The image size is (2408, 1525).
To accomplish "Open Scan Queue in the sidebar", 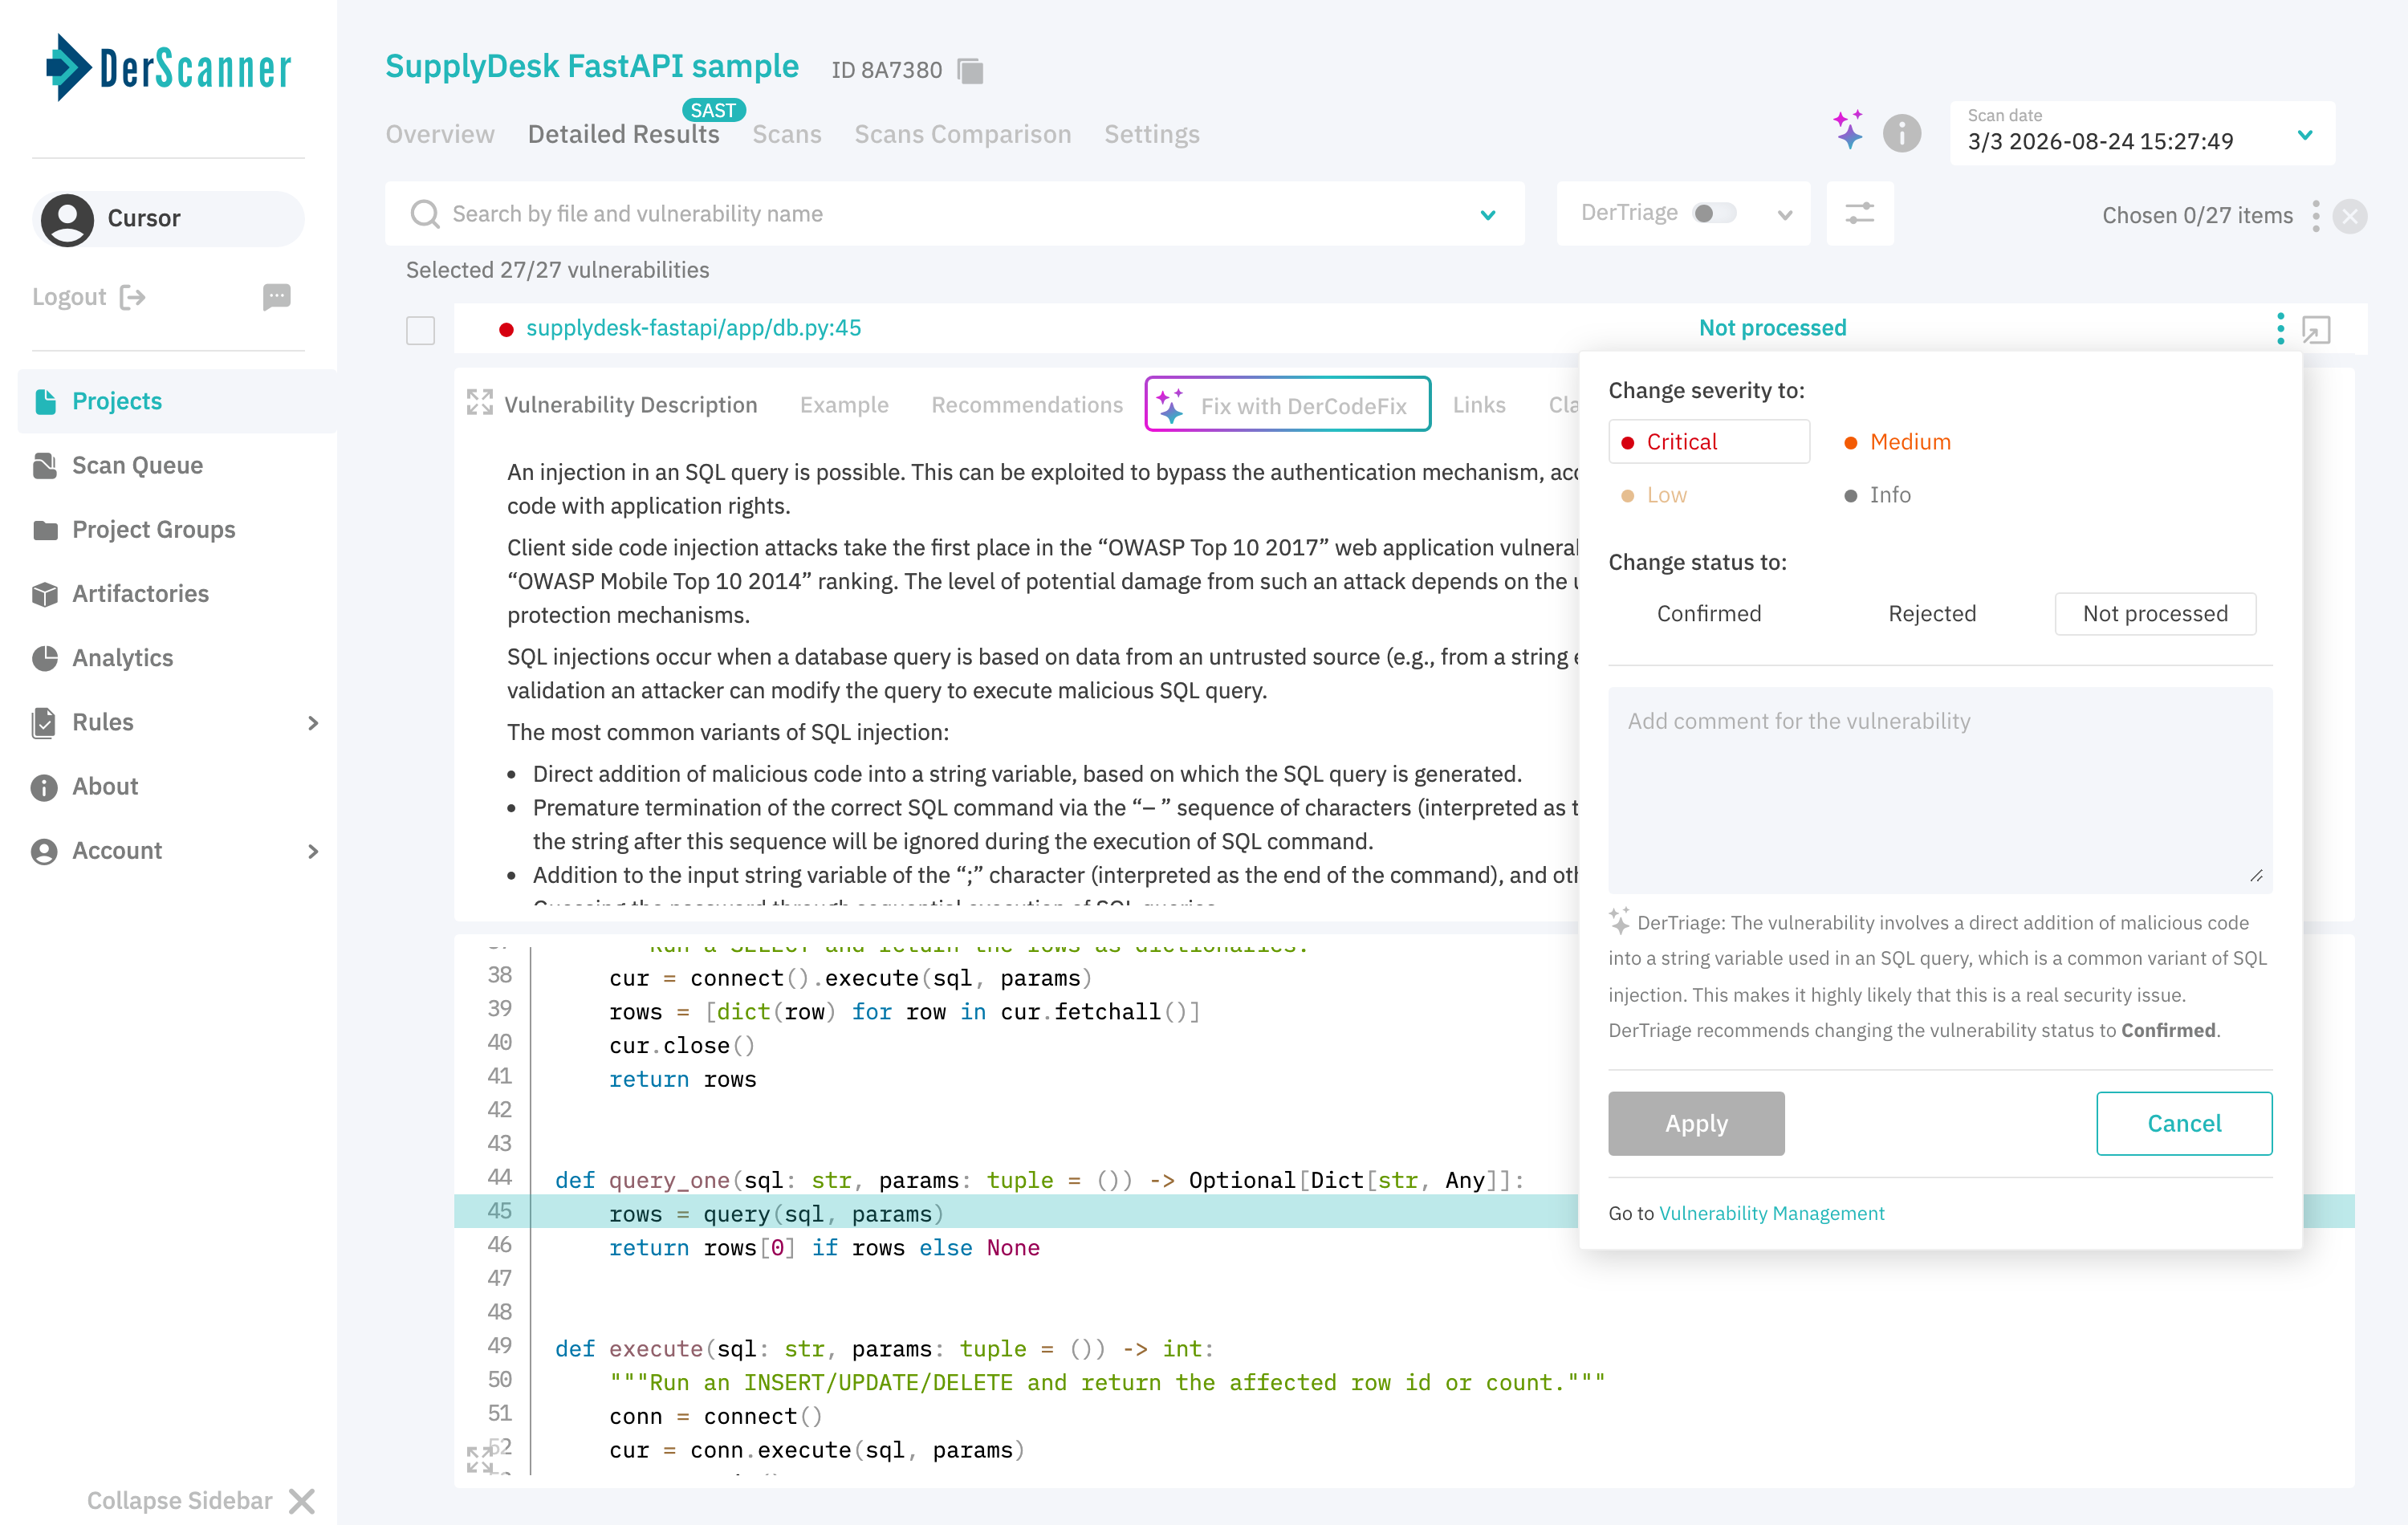I will pos(137,465).
